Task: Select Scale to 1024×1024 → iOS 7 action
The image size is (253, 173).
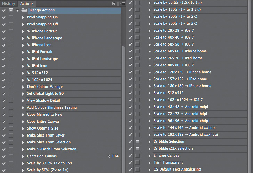Action: click(178, 100)
